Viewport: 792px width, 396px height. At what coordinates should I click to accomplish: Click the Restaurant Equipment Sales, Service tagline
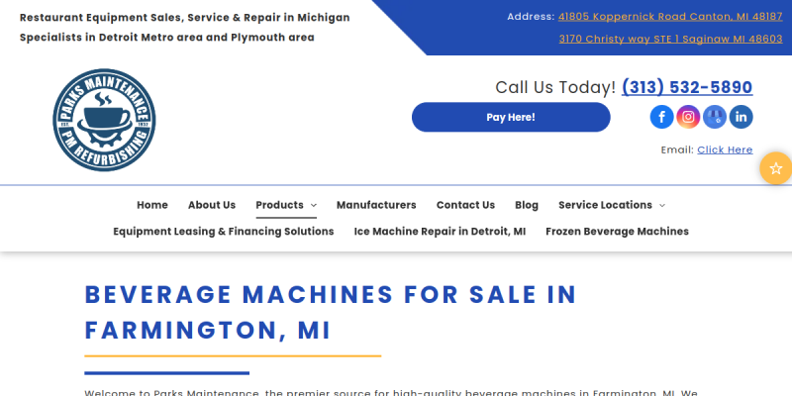[185, 18]
